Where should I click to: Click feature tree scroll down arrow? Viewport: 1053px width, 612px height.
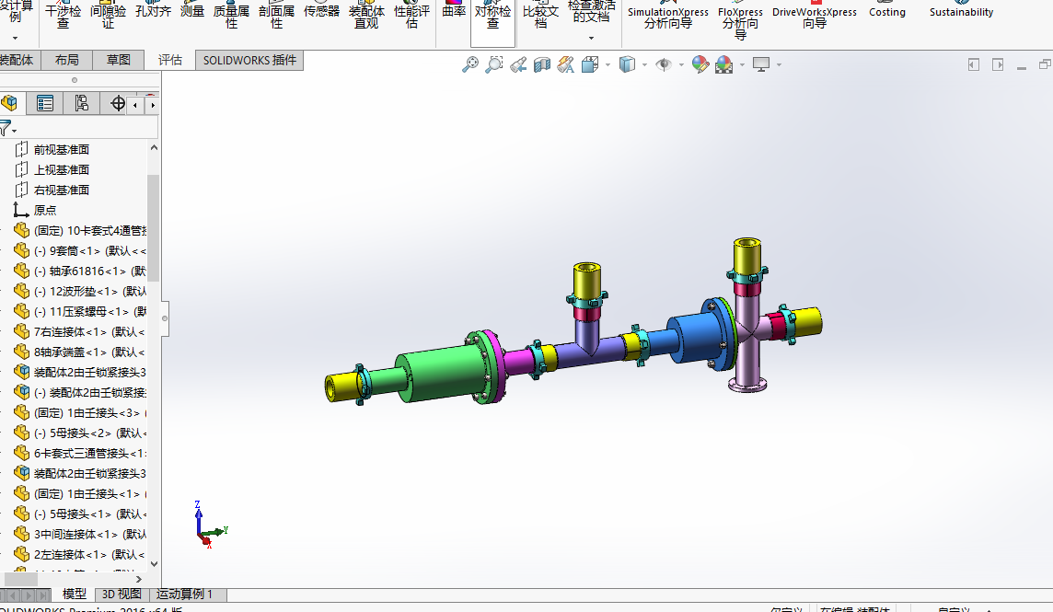[x=154, y=564]
